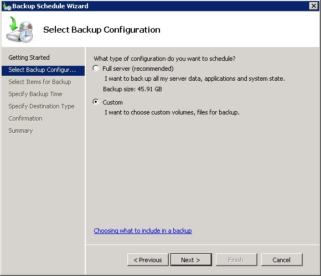Click the Custom option label
This screenshot has width=321, height=276.
tap(112, 102)
